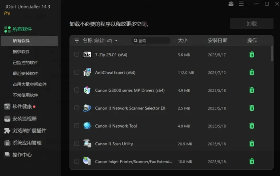The height and width of the screenshot is (176, 280).
Task: Sort by the 安装日期 column header
Action: tap(217, 41)
